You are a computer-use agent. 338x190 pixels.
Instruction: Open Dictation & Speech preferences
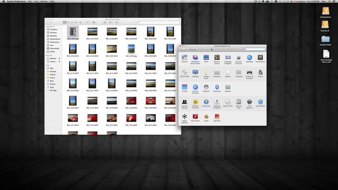coord(217,104)
